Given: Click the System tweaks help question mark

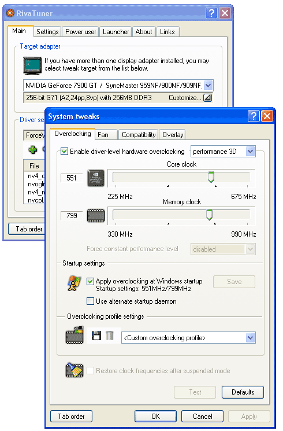Looking at the screenshot, I should [x=254, y=116].
